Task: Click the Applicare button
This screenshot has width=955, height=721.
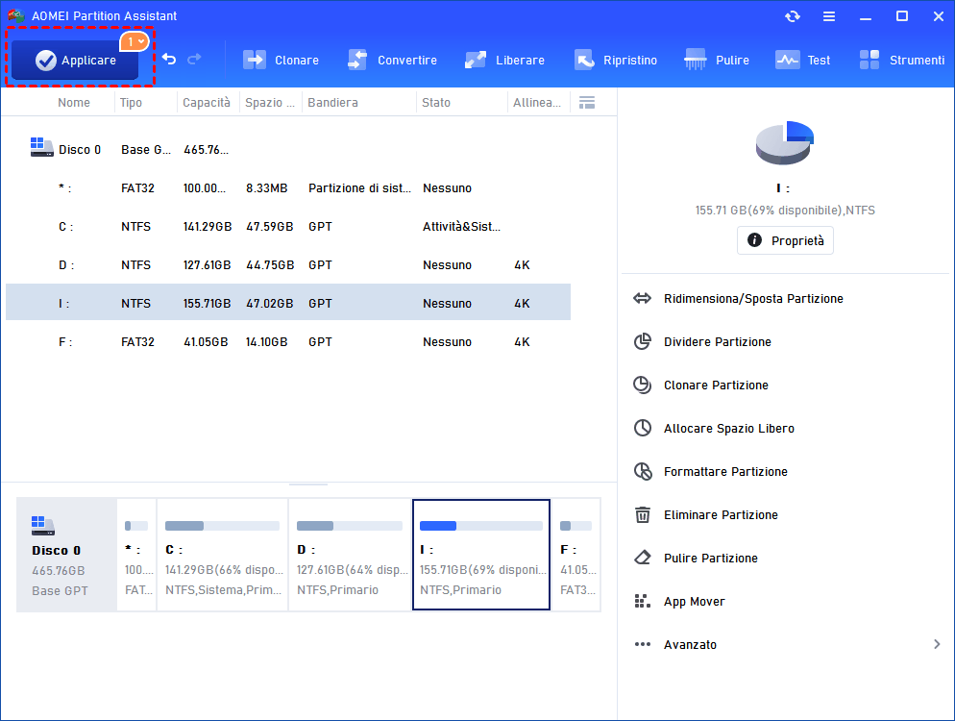Action: pyautogui.click(x=75, y=60)
